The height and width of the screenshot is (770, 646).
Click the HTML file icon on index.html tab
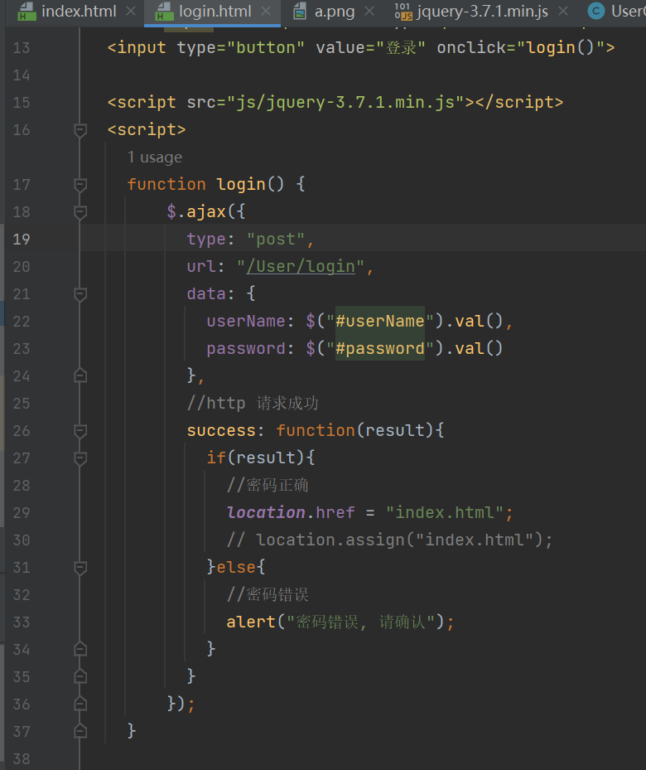(x=27, y=12)
